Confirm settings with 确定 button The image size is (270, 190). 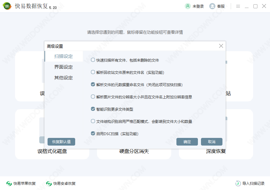(x=187, y=142)
